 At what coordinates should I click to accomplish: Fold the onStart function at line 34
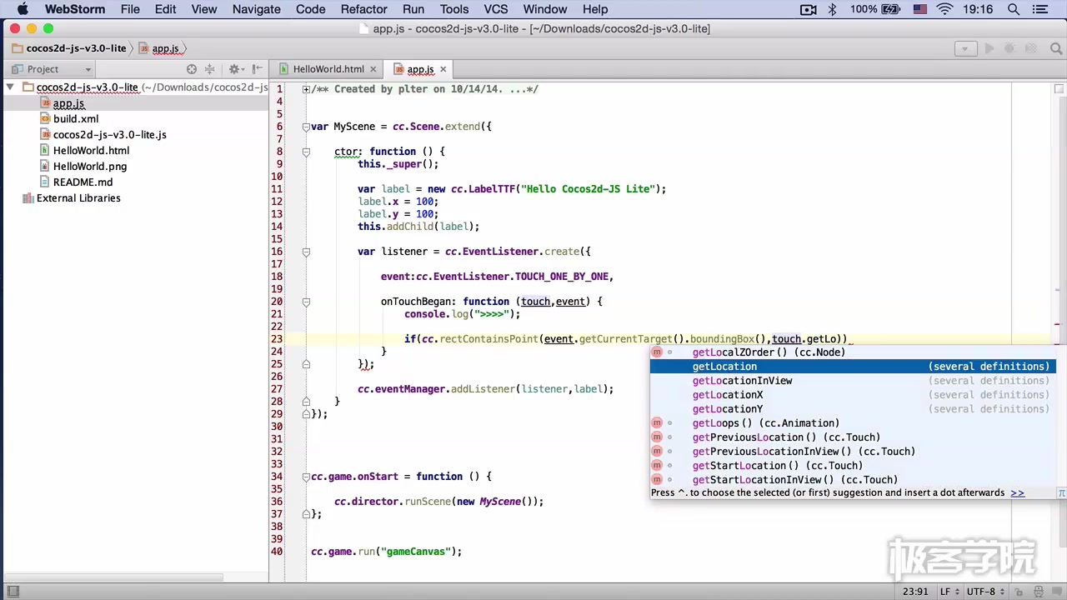[x=306, y=477]
